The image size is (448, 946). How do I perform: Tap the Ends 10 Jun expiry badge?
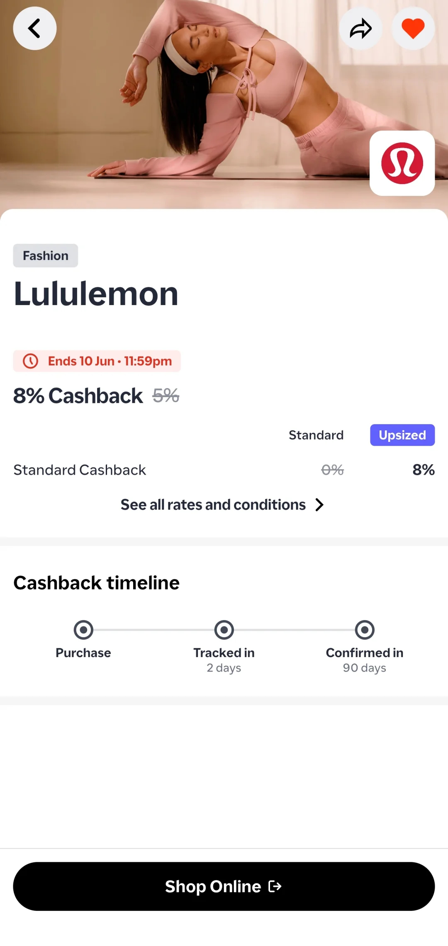(x=97, y=361)
